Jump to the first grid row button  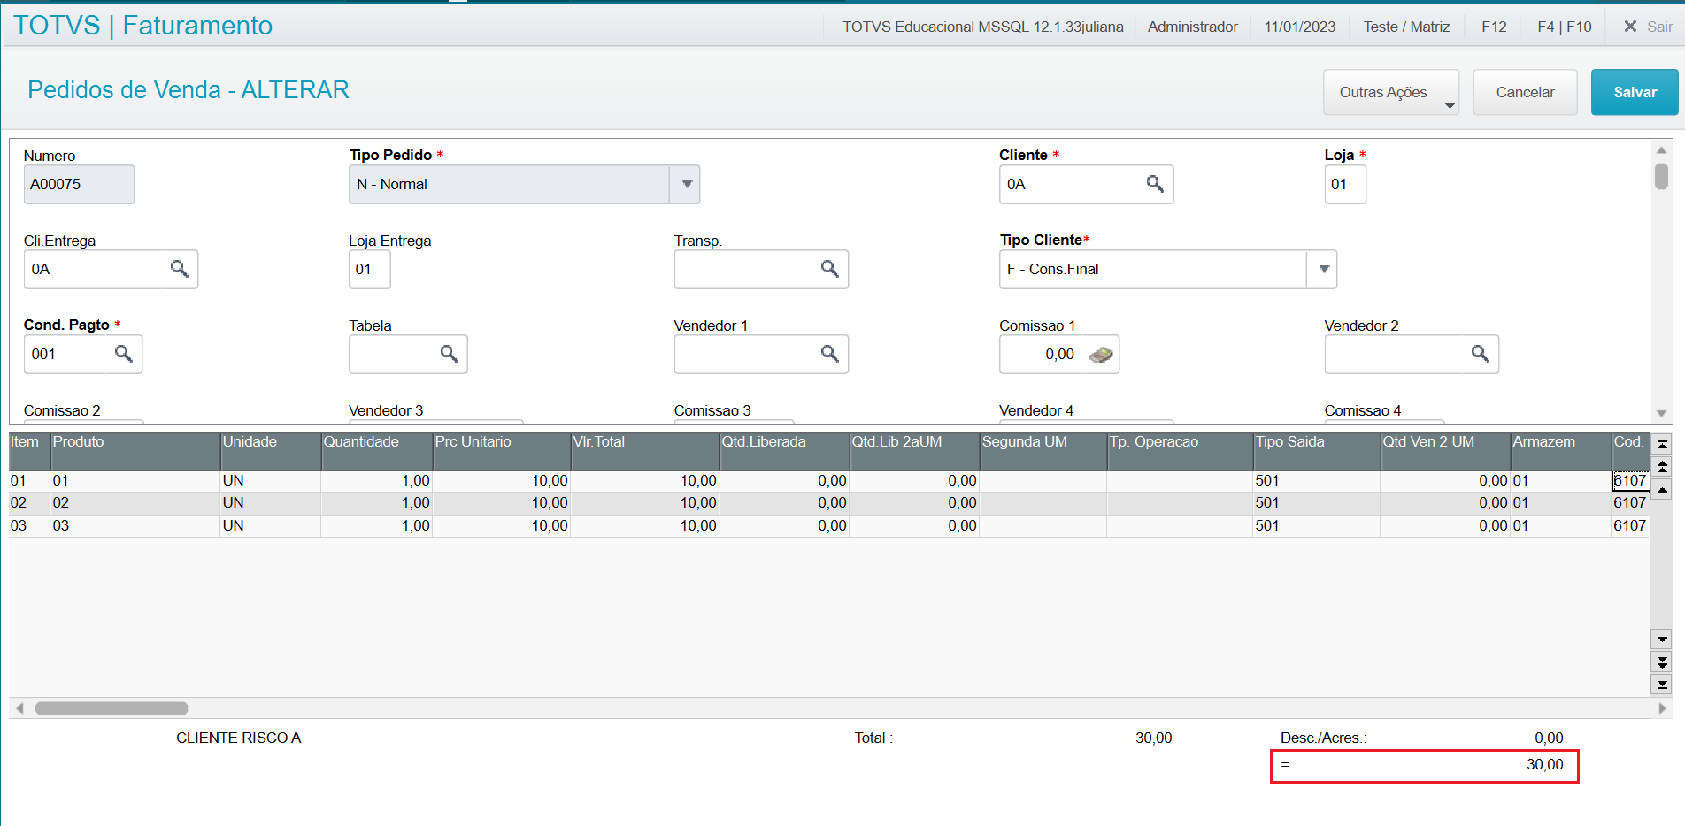point(1662,445)
